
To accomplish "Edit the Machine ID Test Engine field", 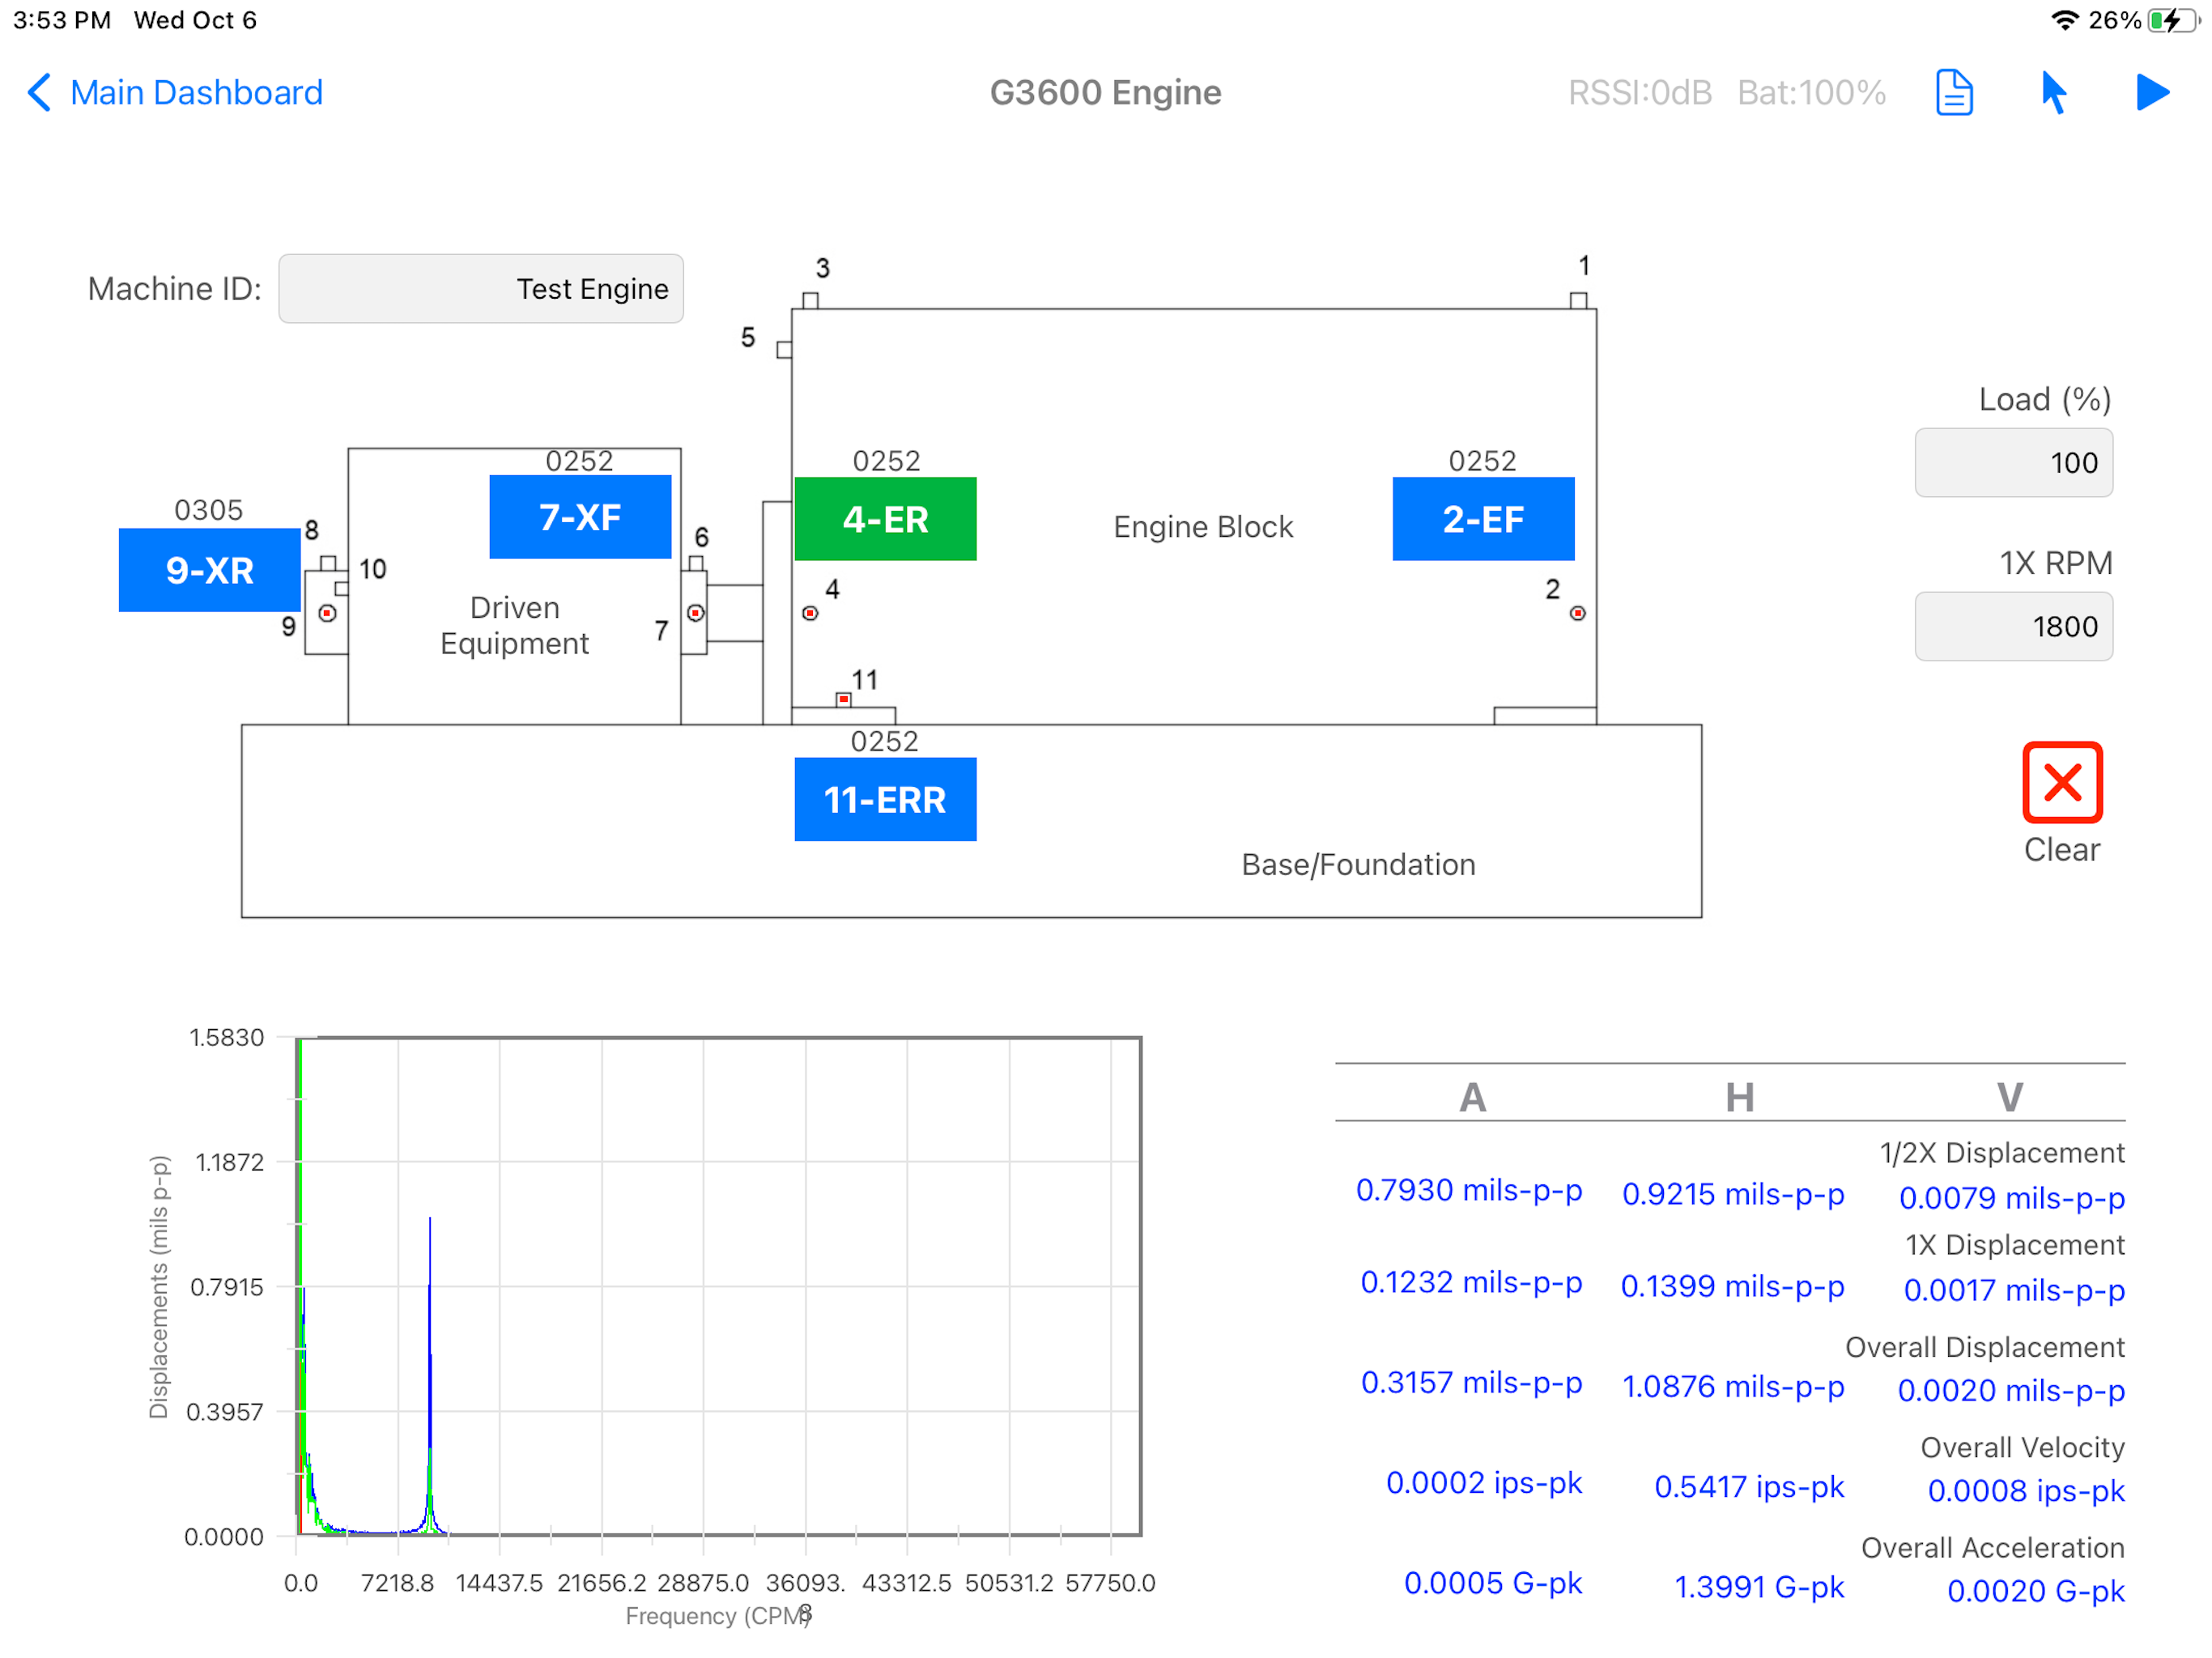I will (x=481, y=289).
